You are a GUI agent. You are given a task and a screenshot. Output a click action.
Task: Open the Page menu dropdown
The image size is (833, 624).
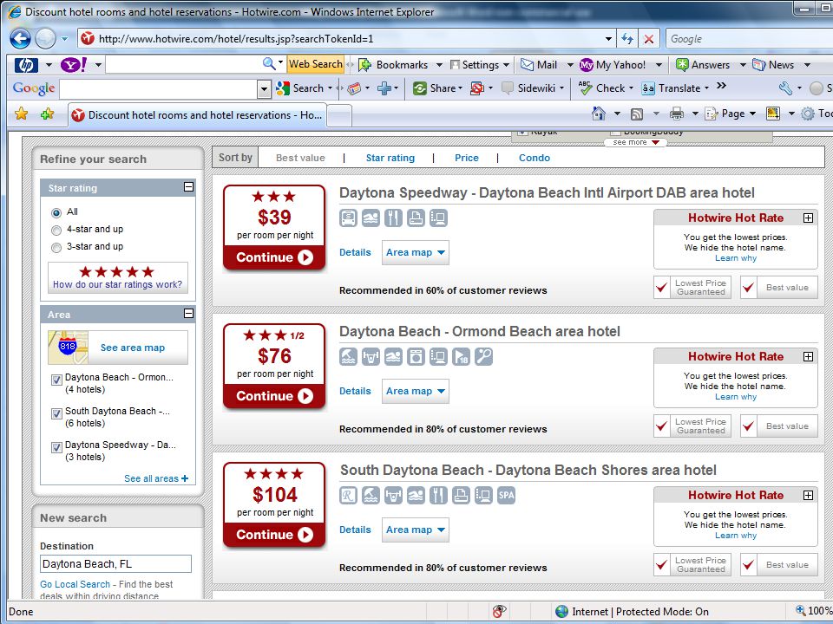pyautogui.click(x=731, y=114)
